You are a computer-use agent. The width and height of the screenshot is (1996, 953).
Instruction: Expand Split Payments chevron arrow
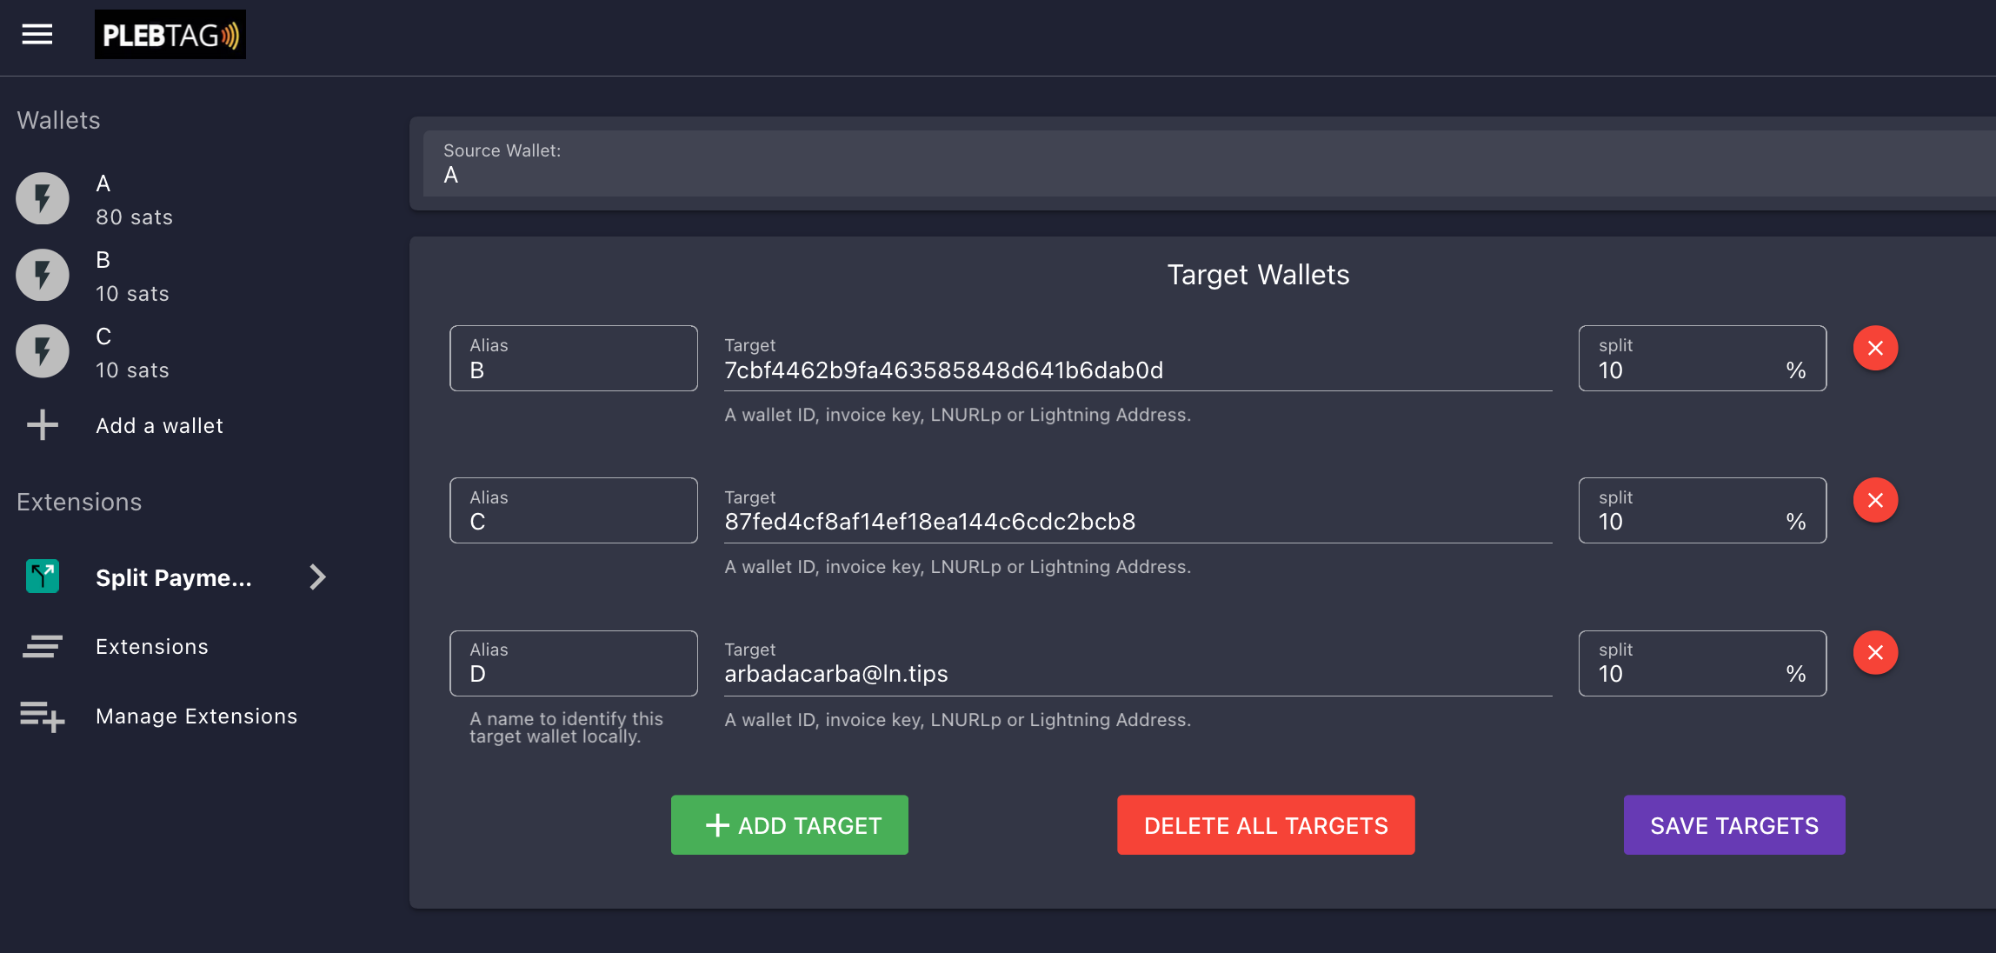tap(317, 576)
